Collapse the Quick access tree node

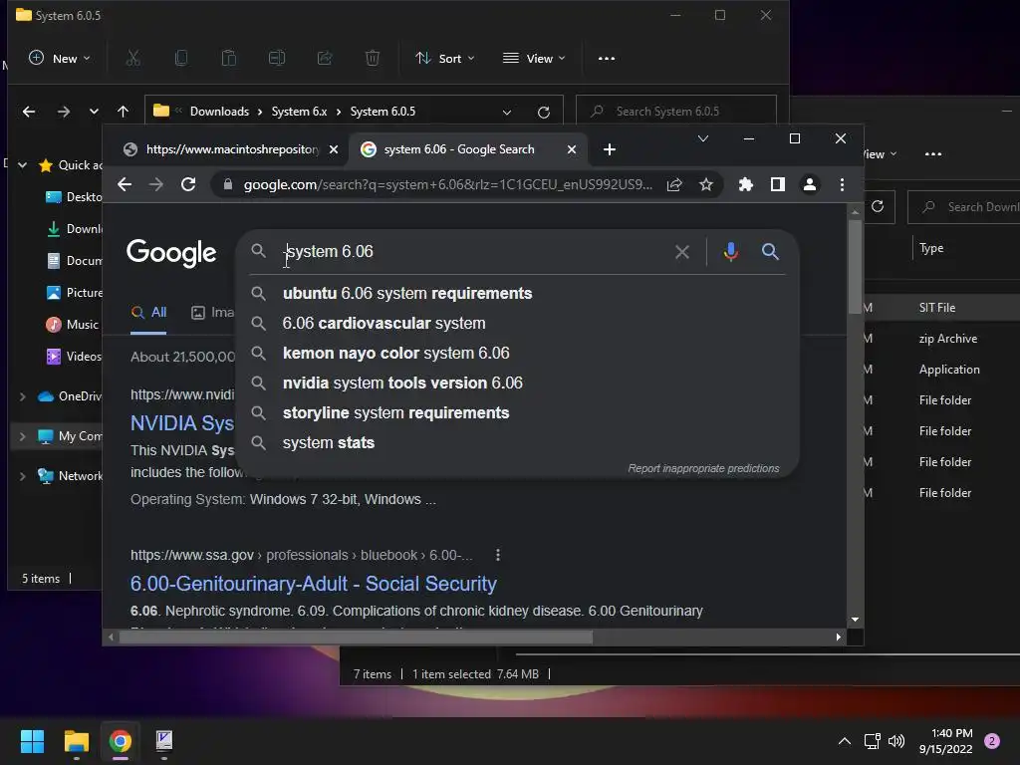[22, 165]
